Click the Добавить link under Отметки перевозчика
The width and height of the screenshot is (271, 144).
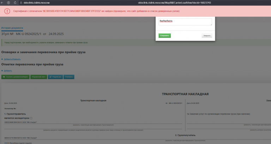[8, 71]
